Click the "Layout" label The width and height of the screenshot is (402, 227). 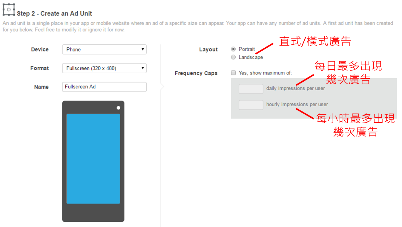(208, 49)
